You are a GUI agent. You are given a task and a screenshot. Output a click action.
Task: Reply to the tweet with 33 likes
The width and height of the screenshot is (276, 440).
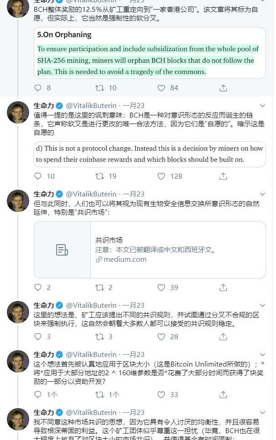(x=38, y=395)
